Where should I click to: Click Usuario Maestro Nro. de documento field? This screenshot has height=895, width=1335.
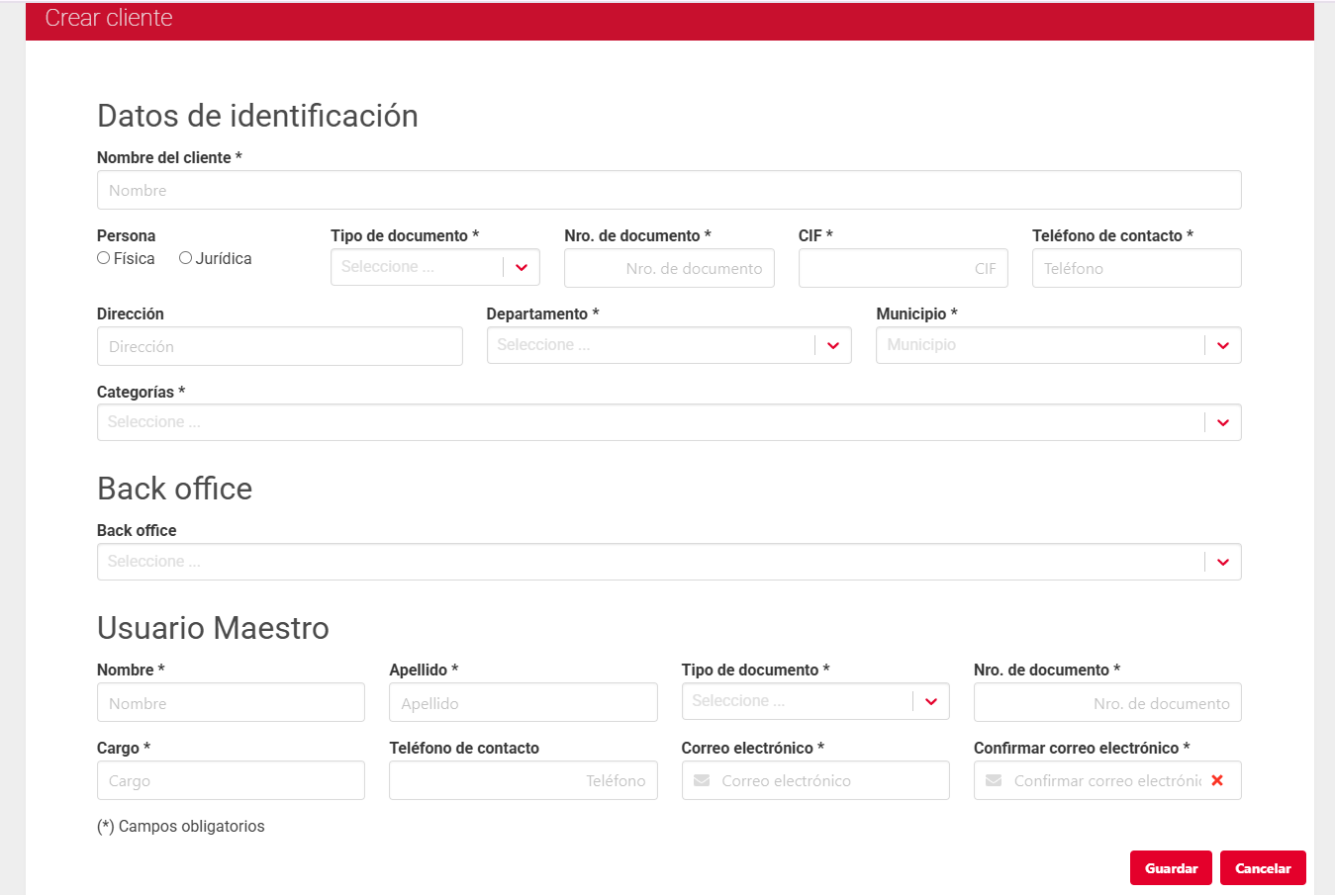pos(1106,702)
